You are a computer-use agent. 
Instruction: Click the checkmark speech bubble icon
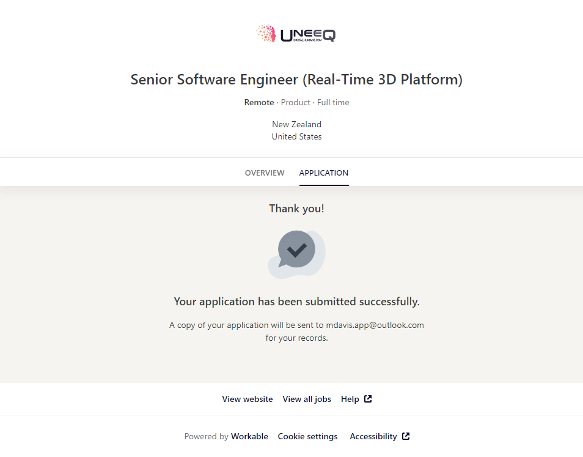point(296,251)
